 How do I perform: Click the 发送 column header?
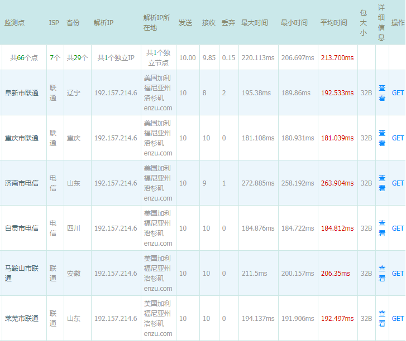click(x=185, y=23)
